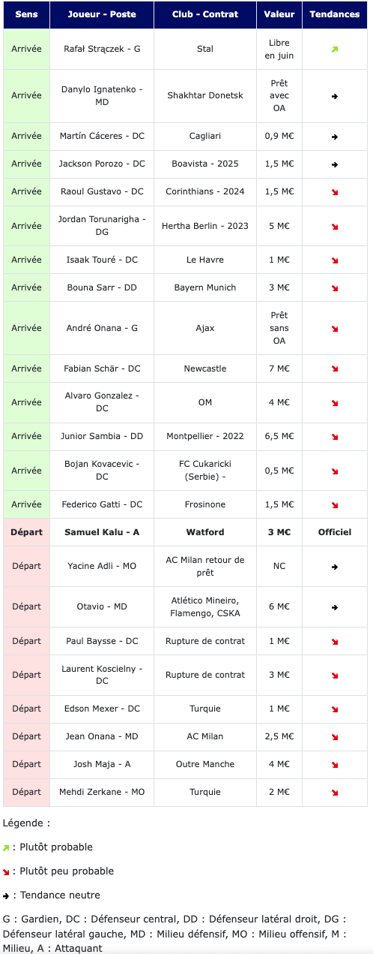This screenshot has width=373, height=954.
Task: Click the Valeur column header
Action: [279, 15]
